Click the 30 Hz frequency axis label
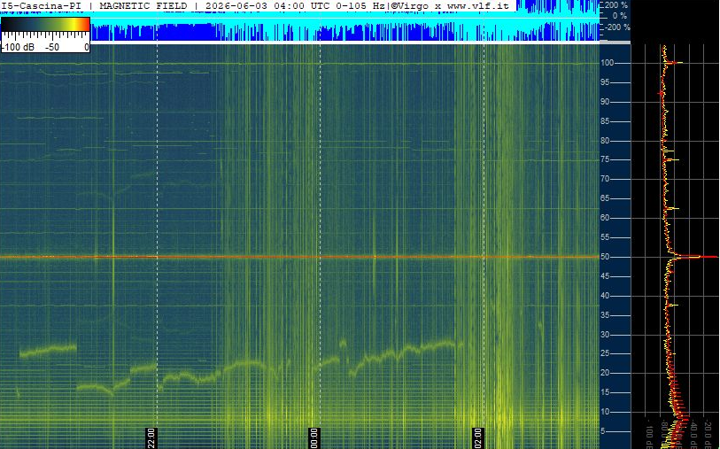The width and height of the screenshot is (720, 449). (x=605, y=334)
